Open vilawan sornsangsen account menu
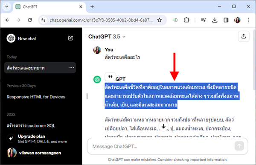This screenshot has height=165, width=256. 34,153
